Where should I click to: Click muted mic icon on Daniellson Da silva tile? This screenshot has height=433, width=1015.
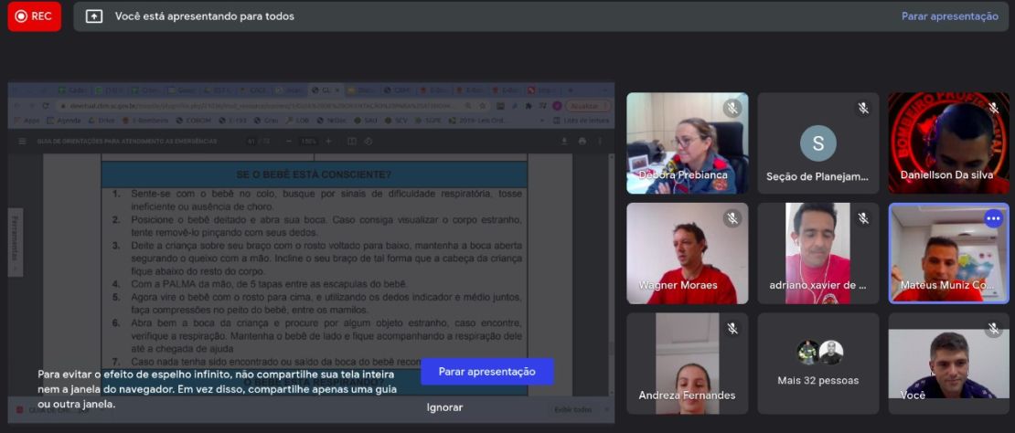(x=994, y=109)
